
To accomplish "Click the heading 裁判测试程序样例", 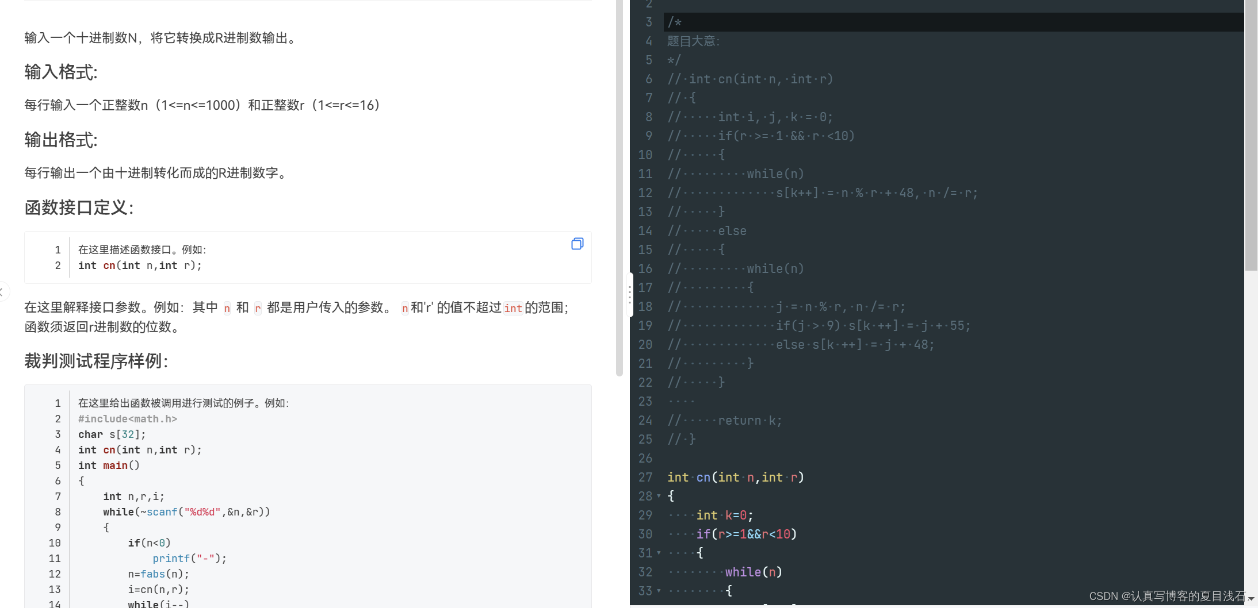I will tap(95, 361).
